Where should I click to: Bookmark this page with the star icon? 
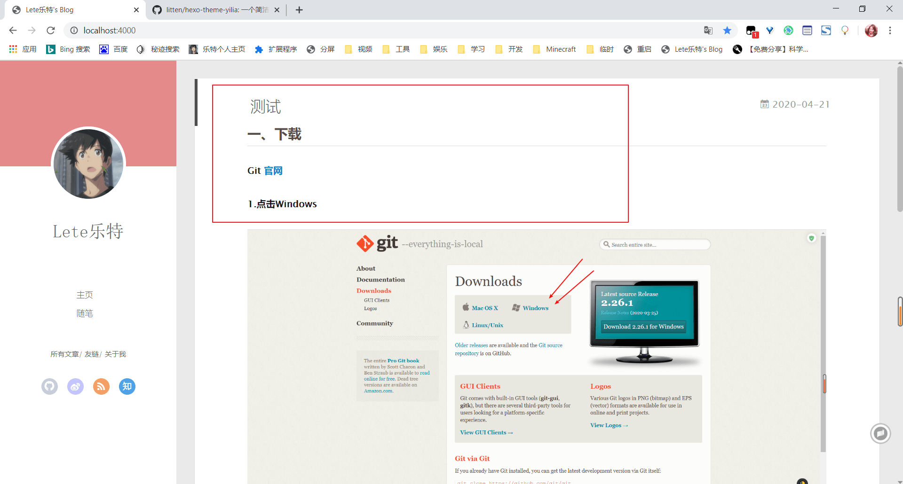click(727, 31)
